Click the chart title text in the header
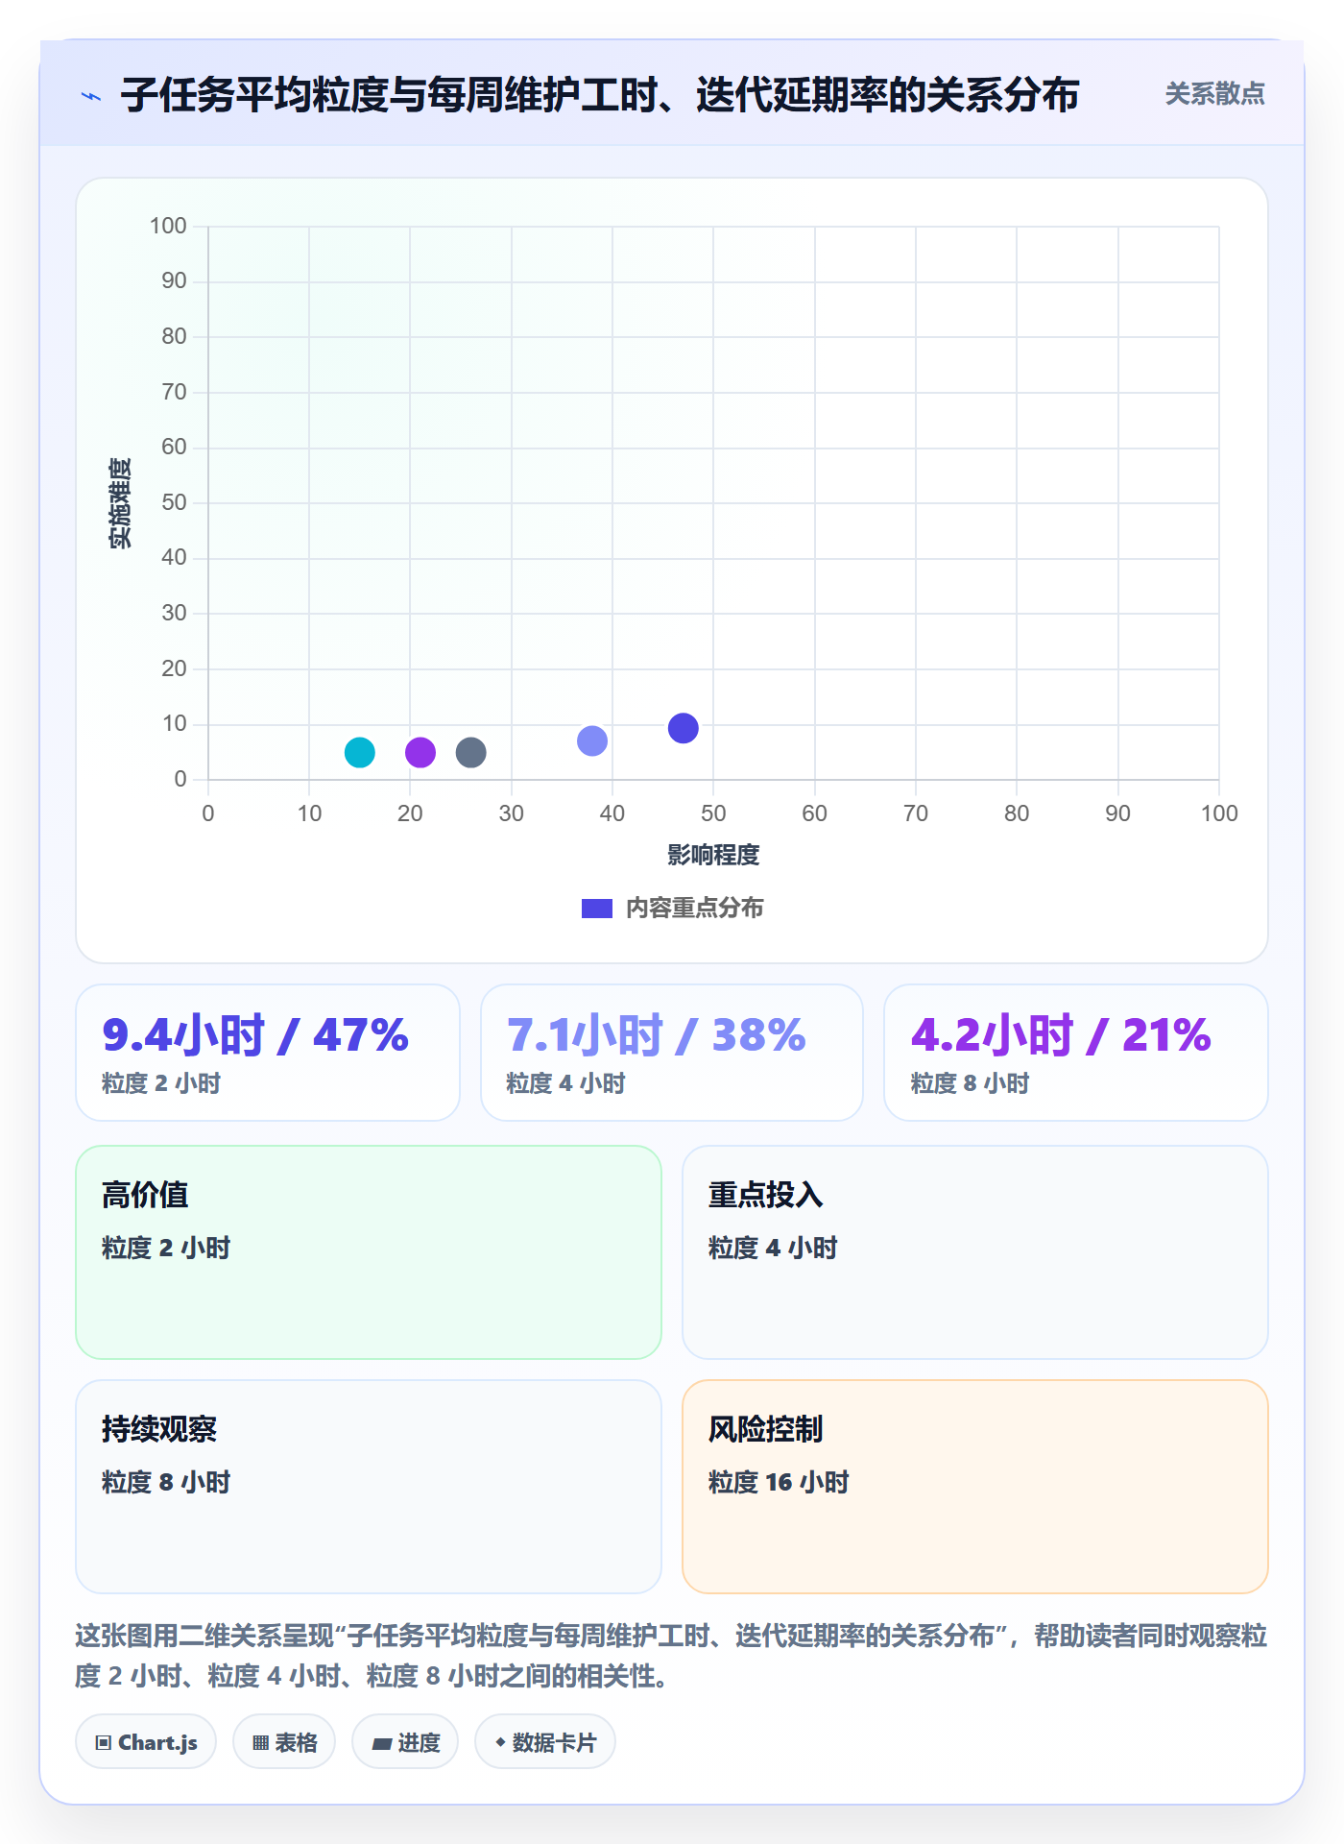 [600, 95]
